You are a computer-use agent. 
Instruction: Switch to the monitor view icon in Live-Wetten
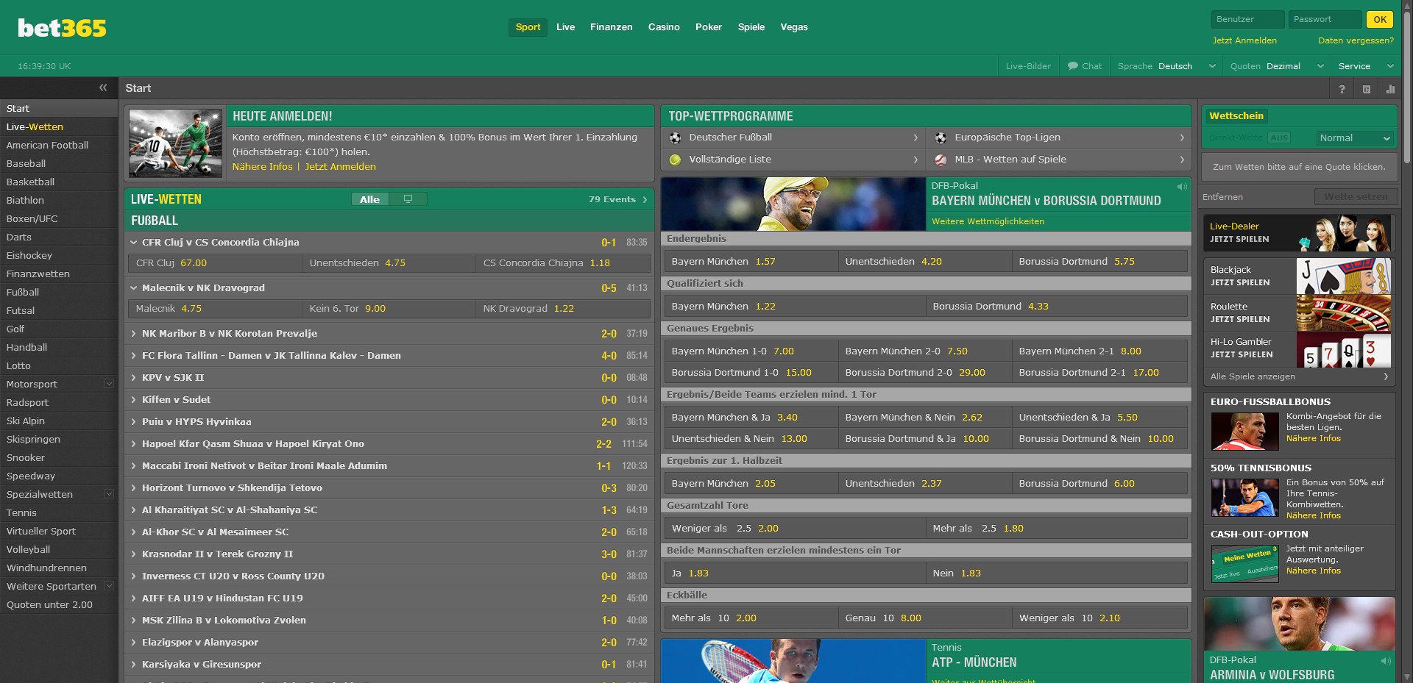click(x=408, y=199)
